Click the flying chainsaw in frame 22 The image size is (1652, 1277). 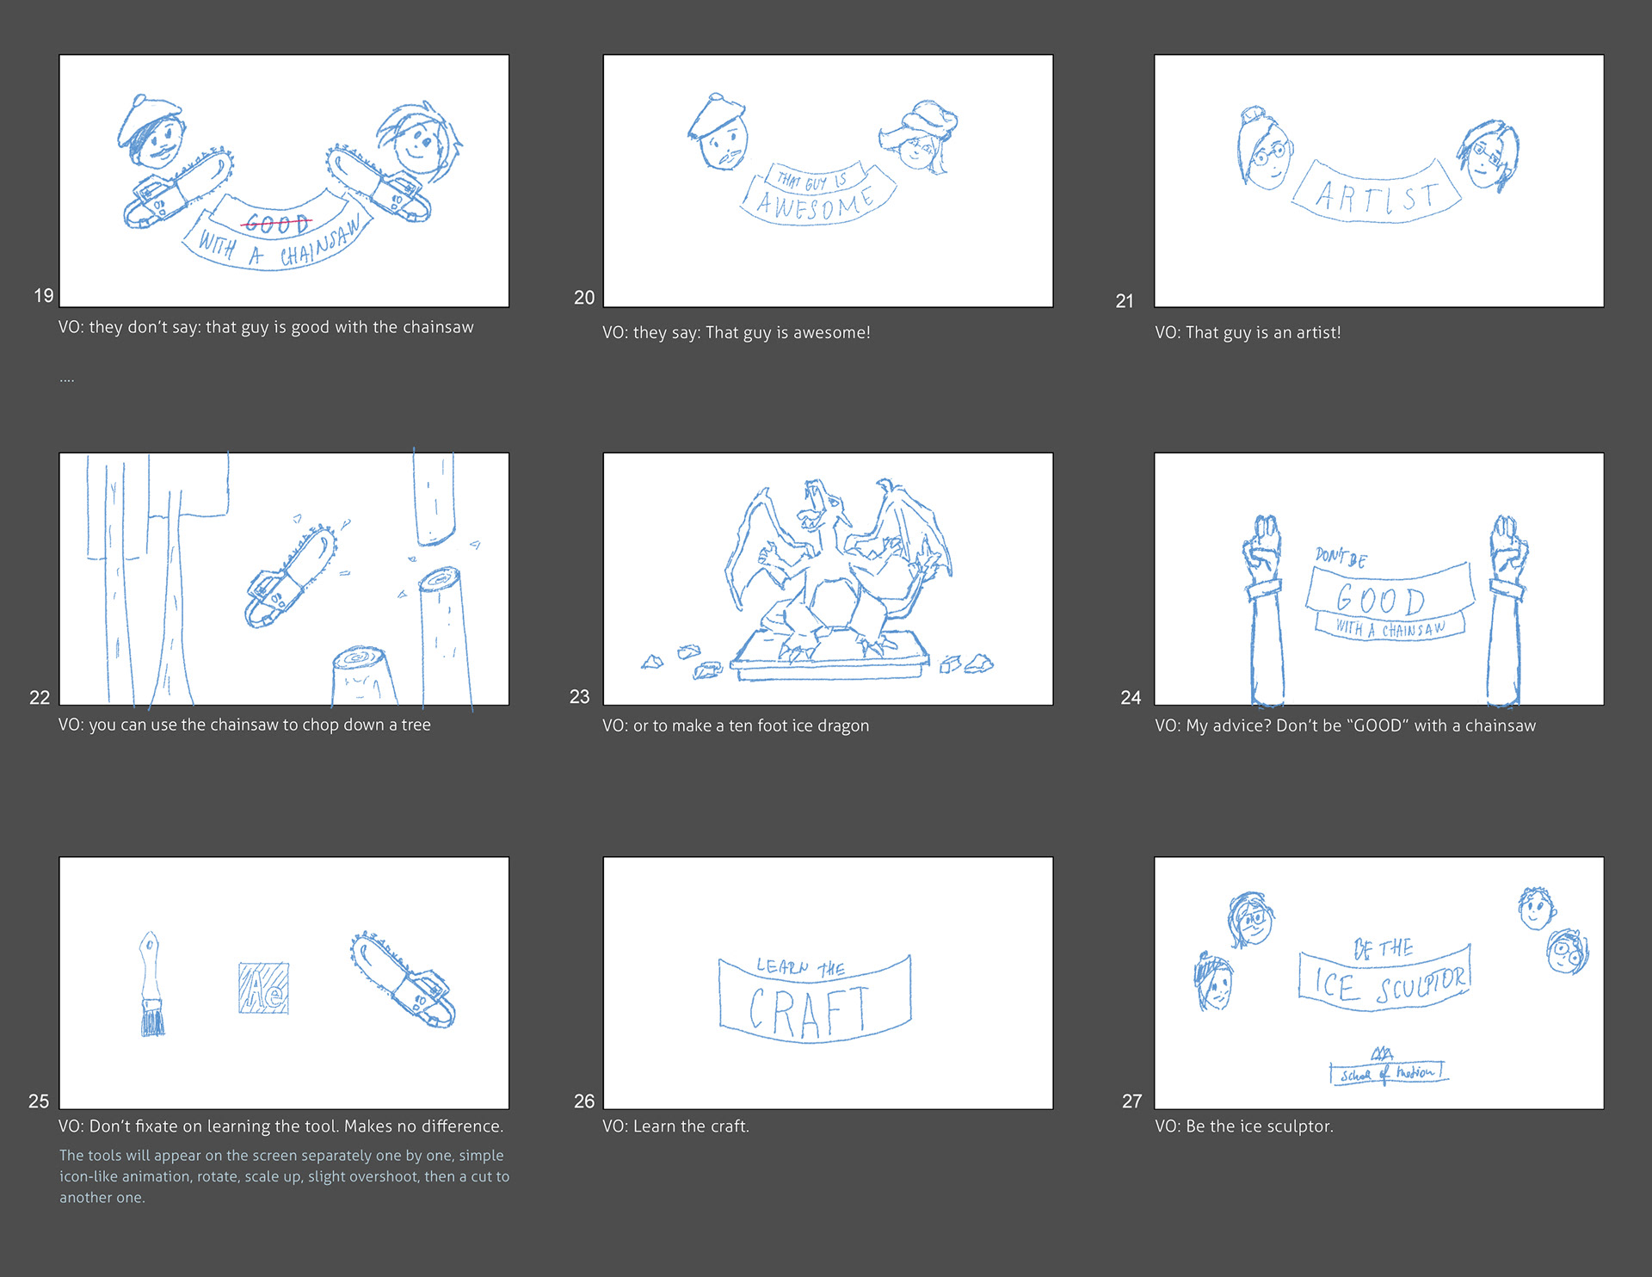click(293, 575)
